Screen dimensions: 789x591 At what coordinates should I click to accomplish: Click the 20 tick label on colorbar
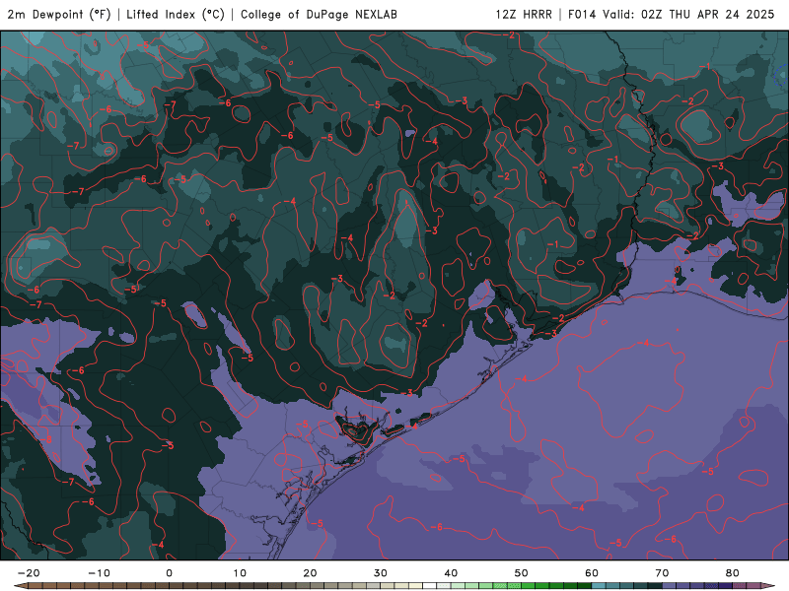click(310, 573)
